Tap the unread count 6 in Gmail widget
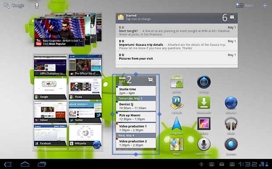 [225, 18]
